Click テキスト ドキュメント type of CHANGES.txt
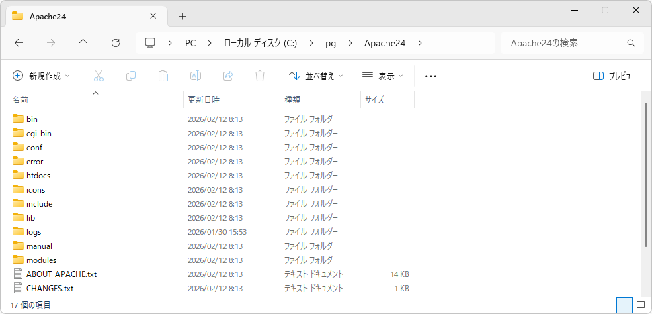 pos(313,289)
